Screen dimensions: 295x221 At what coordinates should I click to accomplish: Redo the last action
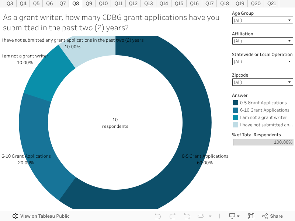pyautogui.click(x=173, y=216)
